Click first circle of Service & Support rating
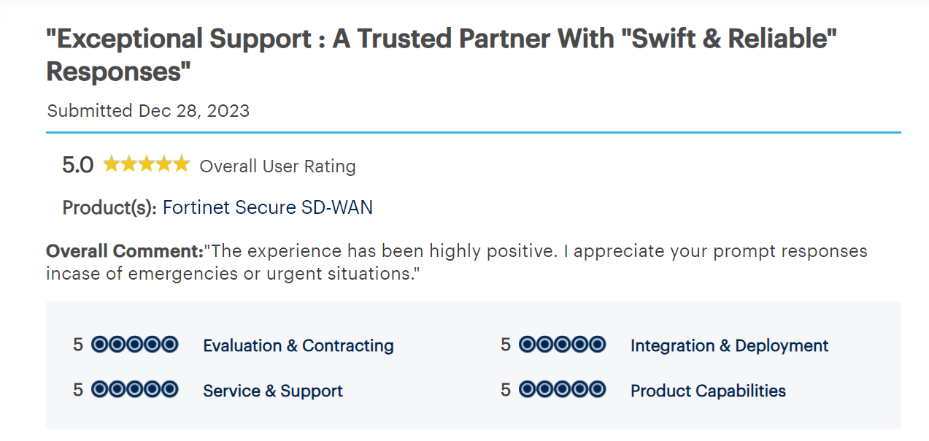Viewport: 929px width, 441px height. click(x=100, y=390)
